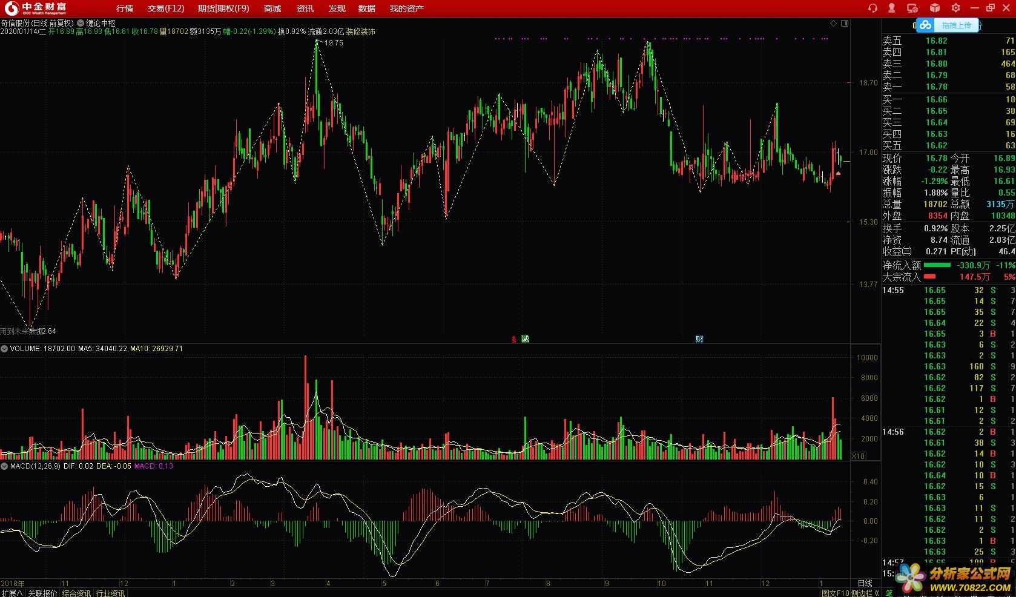Open settings gear in title bar
The image size is (1016, 597).
click(955, 8)
